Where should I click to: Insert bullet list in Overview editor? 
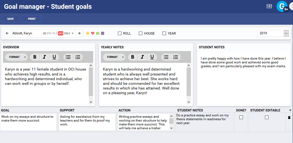68,57
